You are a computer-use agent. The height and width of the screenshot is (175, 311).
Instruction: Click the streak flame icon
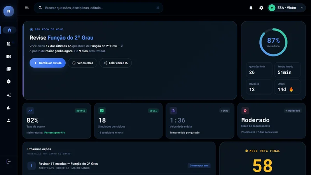tap(291, 89)
